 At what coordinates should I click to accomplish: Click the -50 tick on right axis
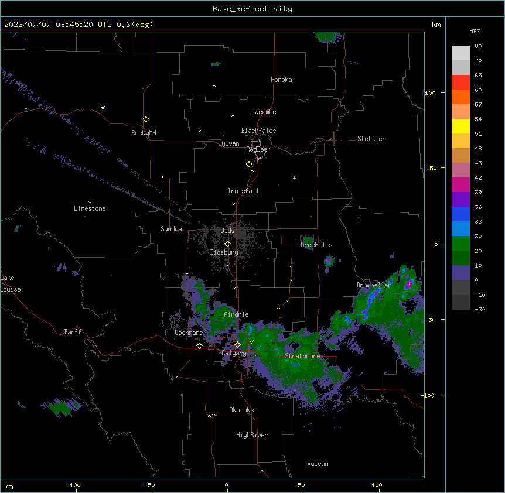(x=430, y=320)
